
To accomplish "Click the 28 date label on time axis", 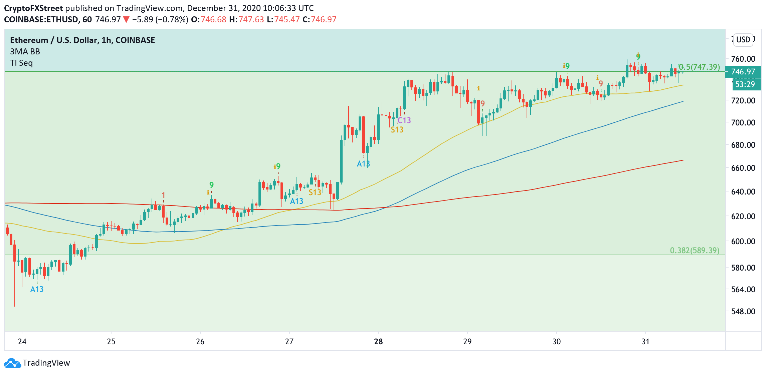I will pos(378,341).
